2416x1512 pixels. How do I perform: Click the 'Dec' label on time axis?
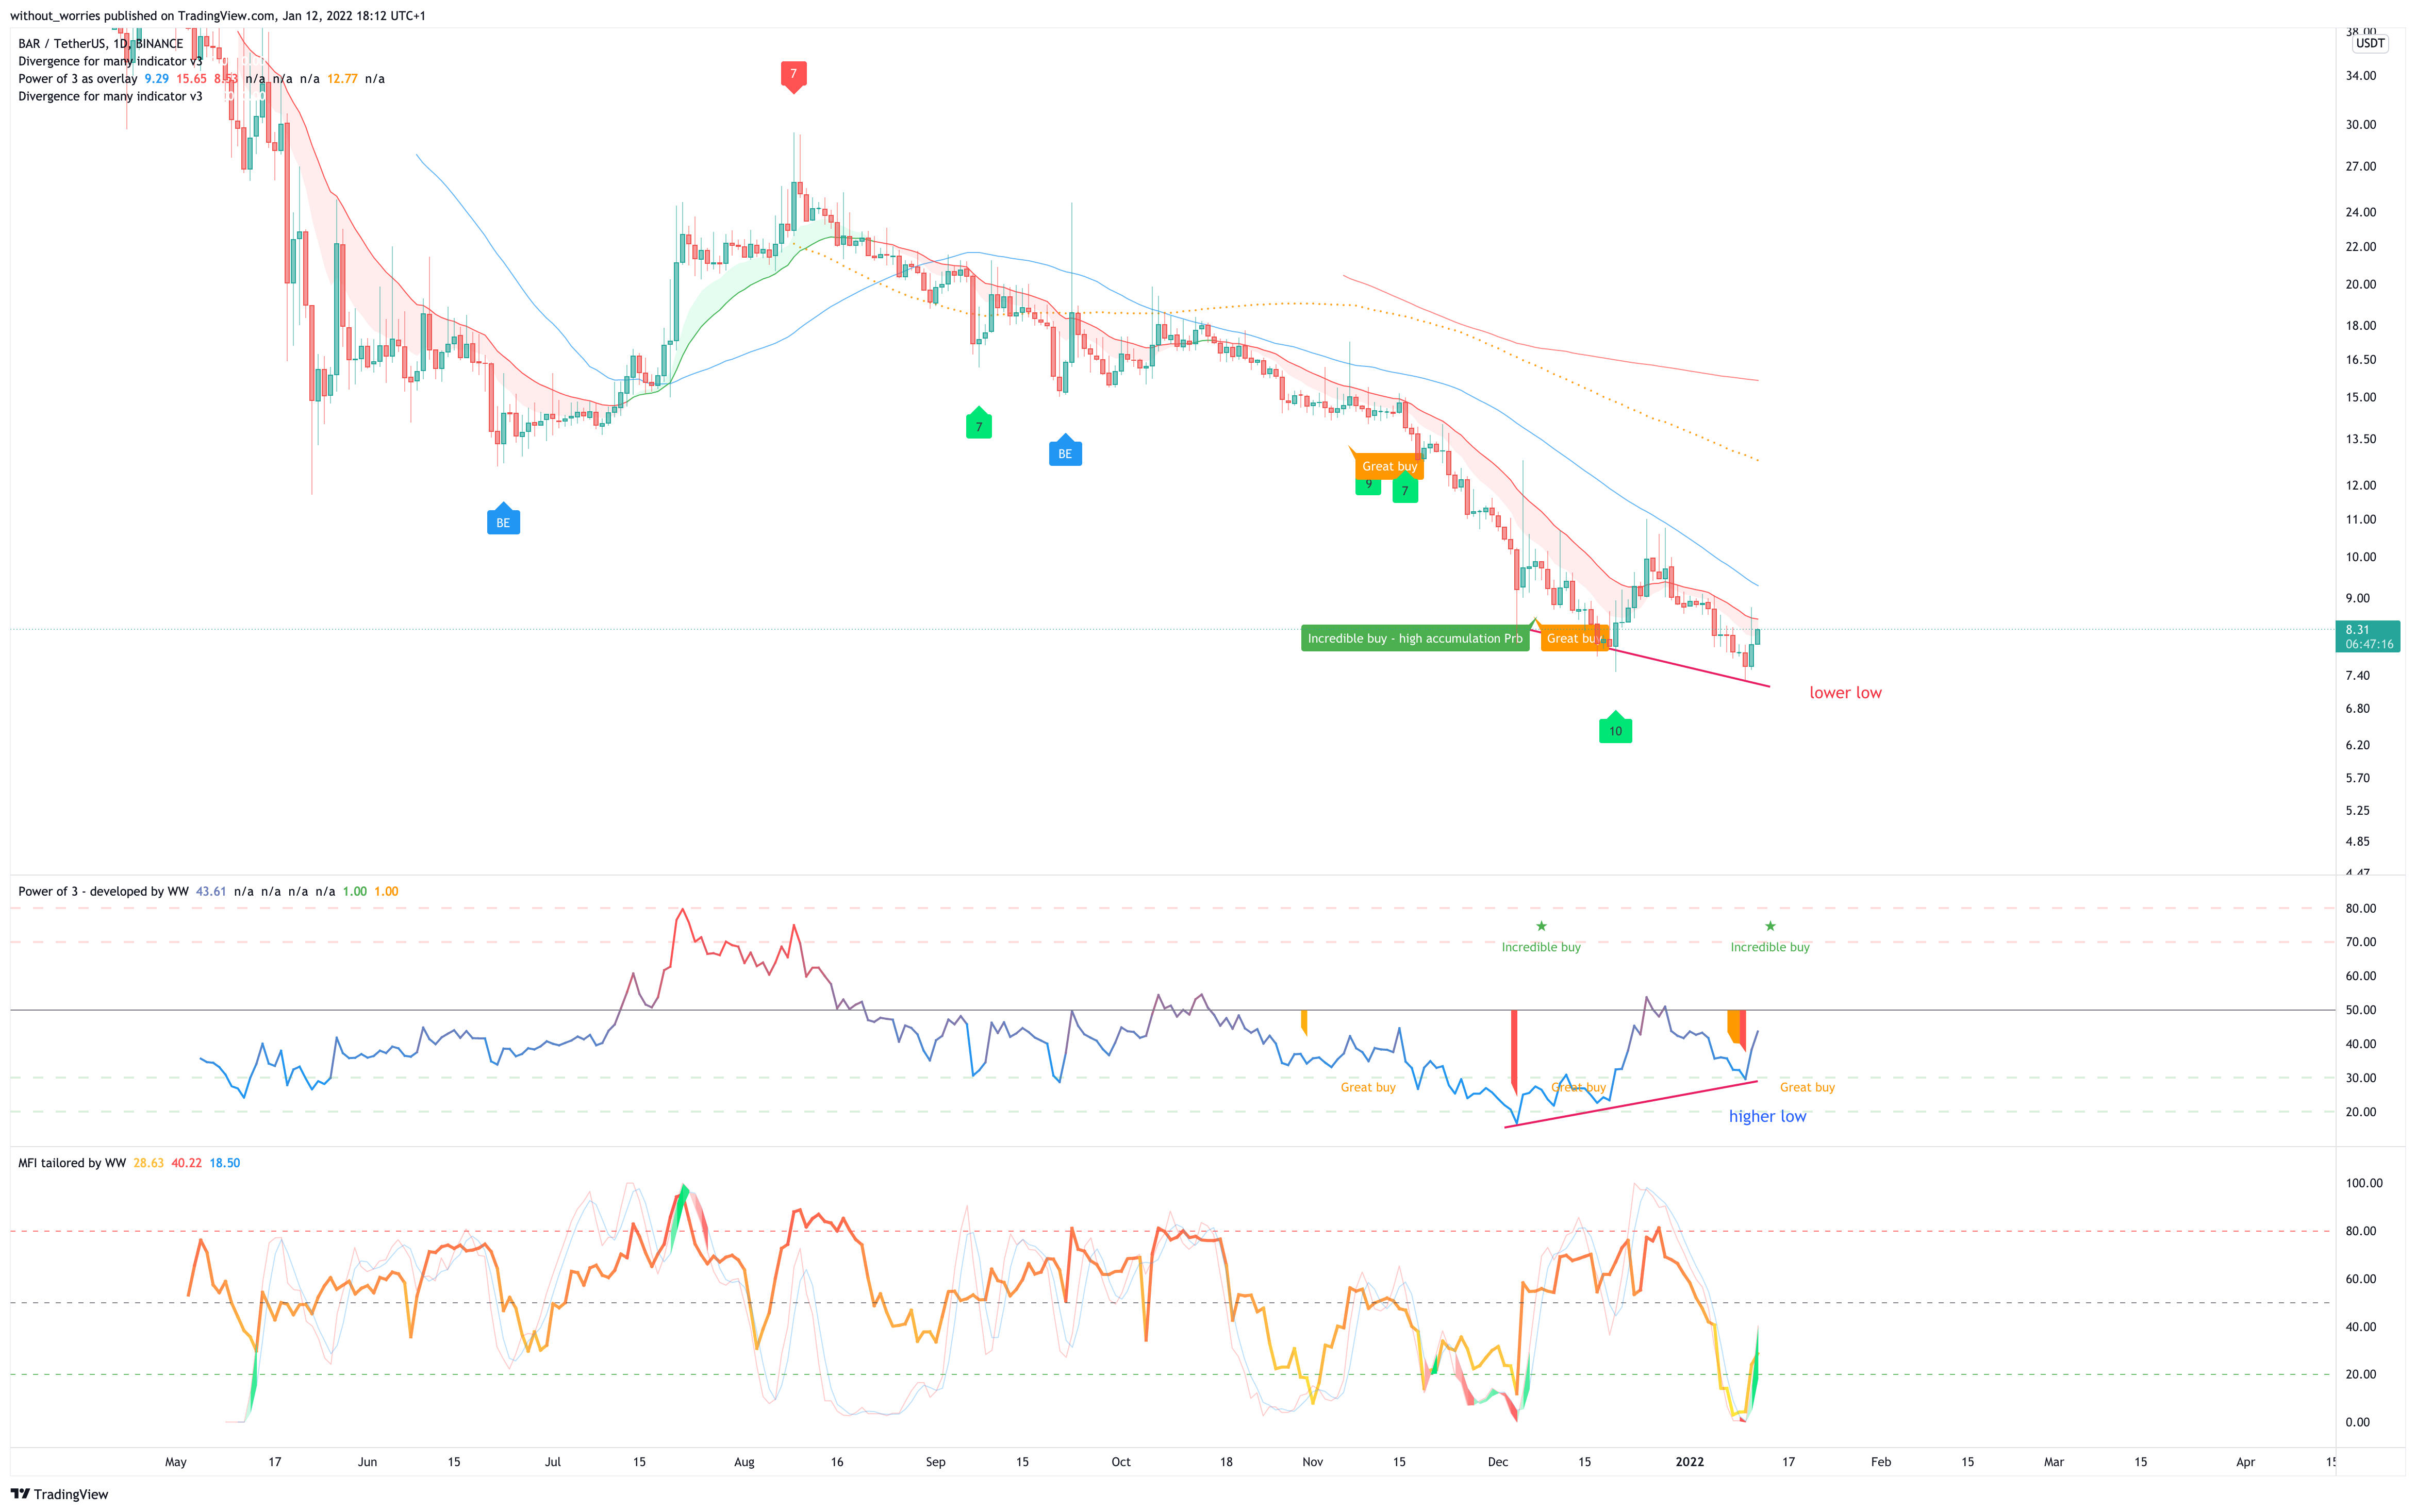pos(1498,1462)
